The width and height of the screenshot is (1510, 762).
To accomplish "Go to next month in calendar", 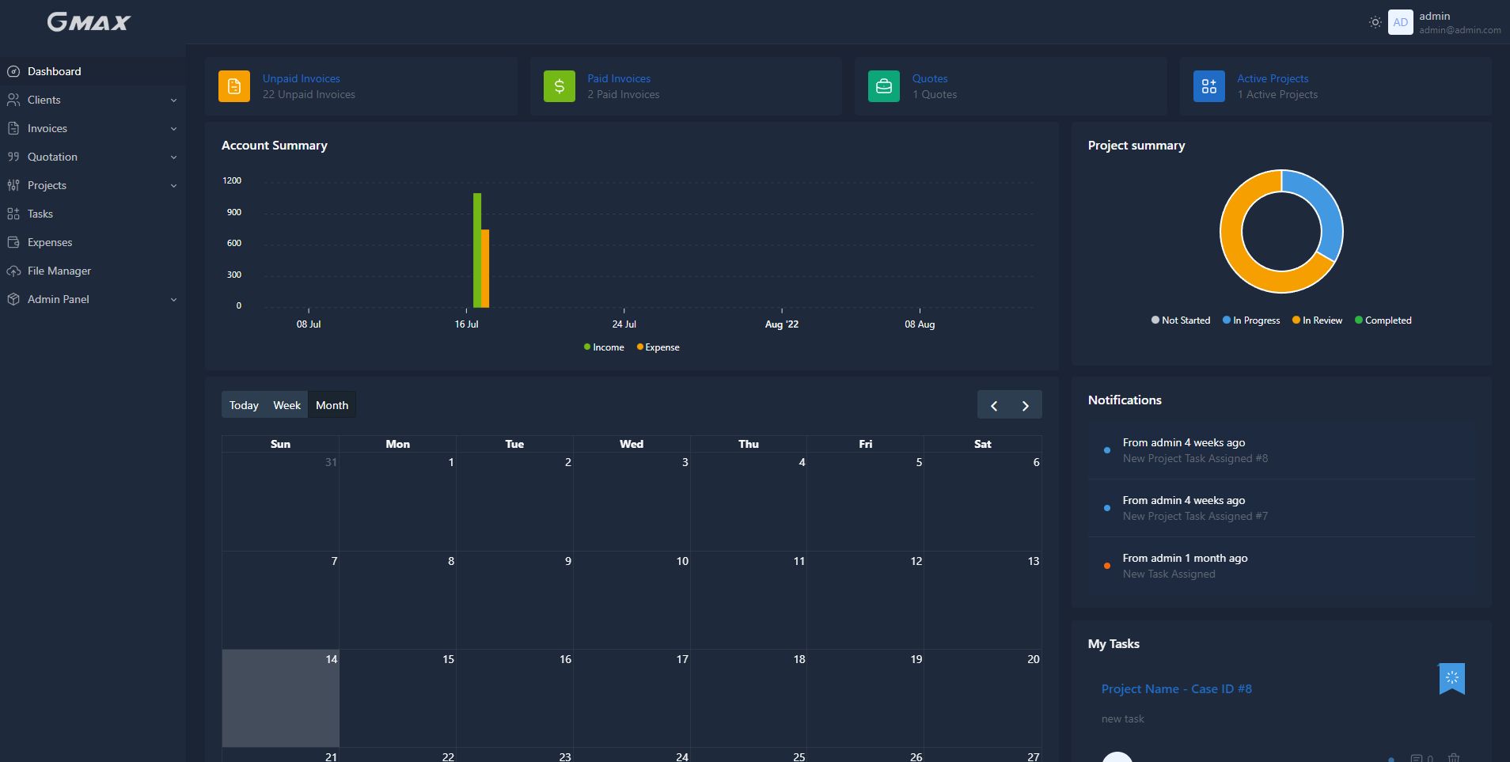I will tap(1026, 405).
